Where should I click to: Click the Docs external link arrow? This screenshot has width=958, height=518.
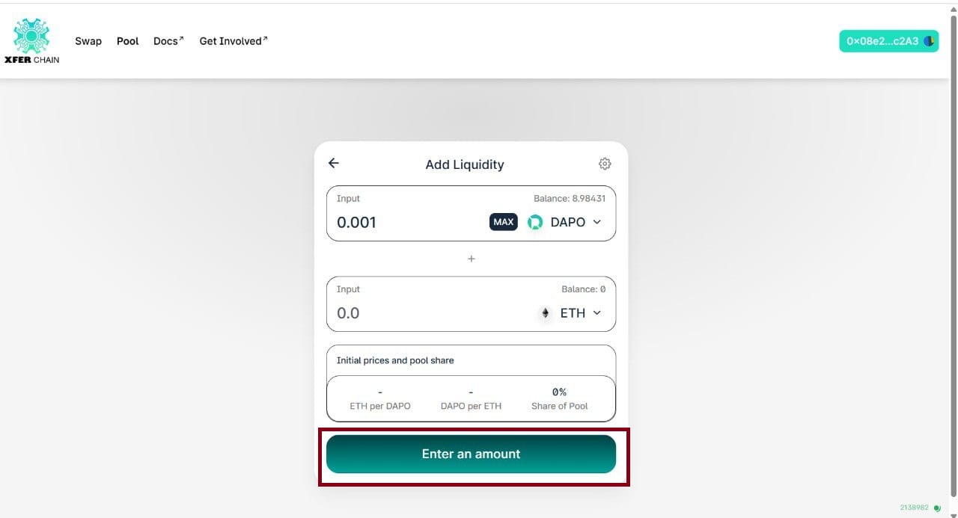click(x=182, y=37)
